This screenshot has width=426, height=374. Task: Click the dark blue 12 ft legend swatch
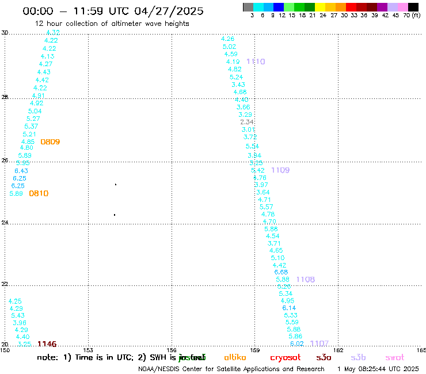pyautogui.click(x=279, y=7)
